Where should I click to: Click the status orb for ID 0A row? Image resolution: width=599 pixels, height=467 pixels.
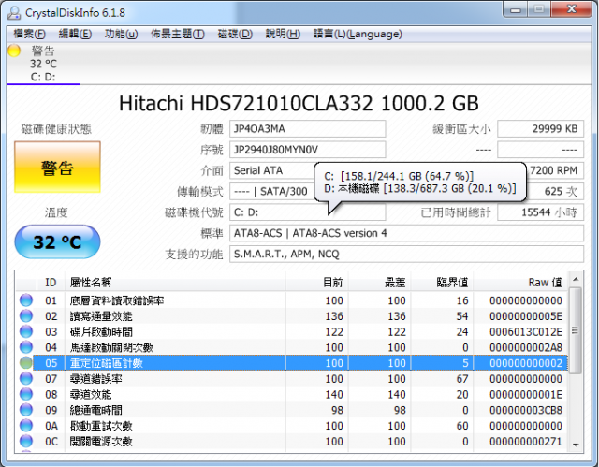[x=26, y=426]
